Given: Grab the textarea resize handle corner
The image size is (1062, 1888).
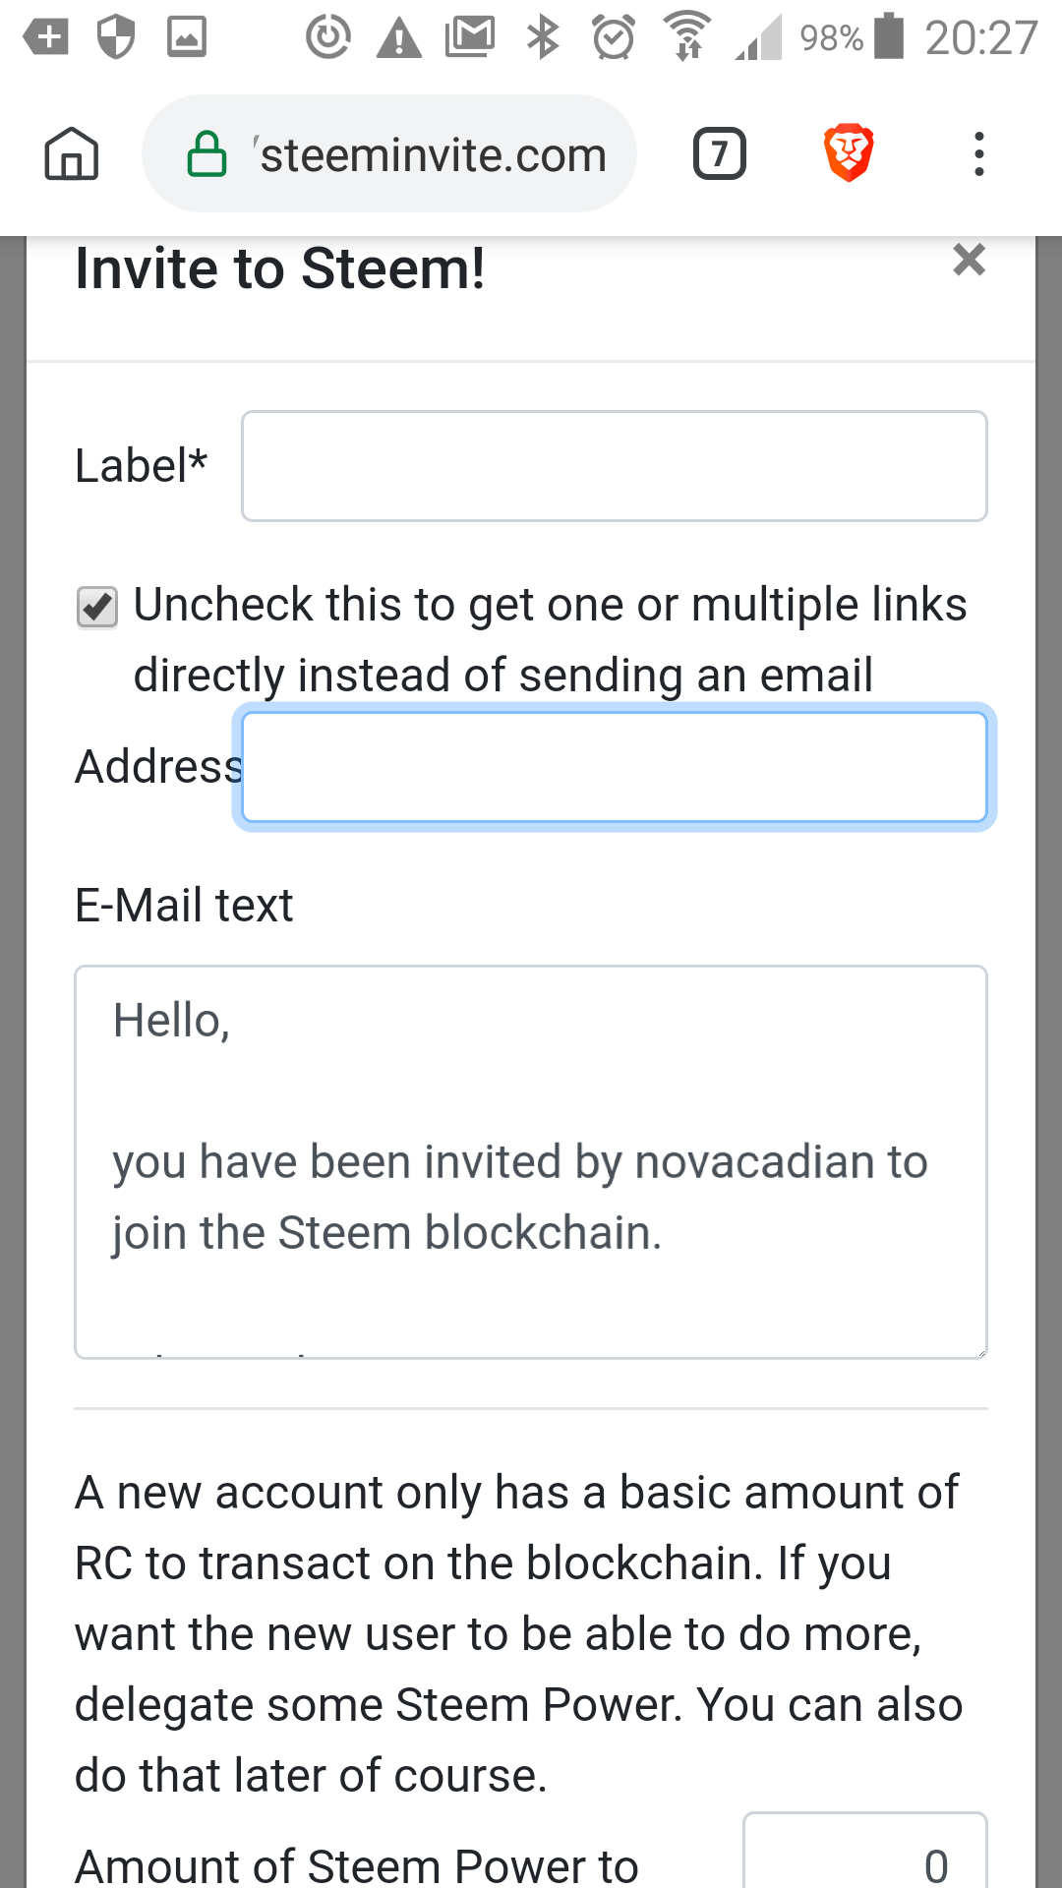Looking at the screenshot, I should pyautogui.click(x=980, y=1352).
